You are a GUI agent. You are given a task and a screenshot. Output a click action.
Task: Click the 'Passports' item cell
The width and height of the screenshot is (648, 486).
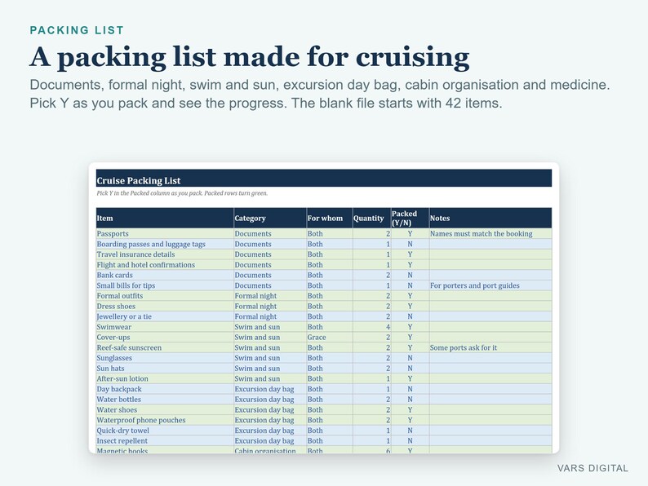[165, 234]
